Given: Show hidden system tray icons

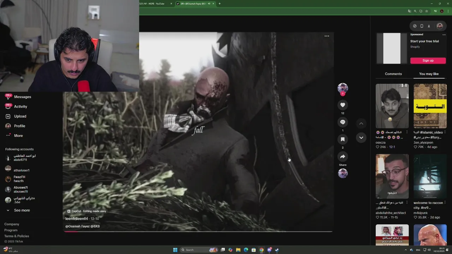Looking at the screenshot, I should coord(405,250).
